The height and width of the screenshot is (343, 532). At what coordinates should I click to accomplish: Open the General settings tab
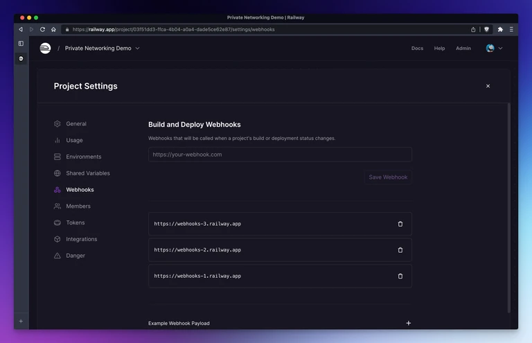pos(71,124)
